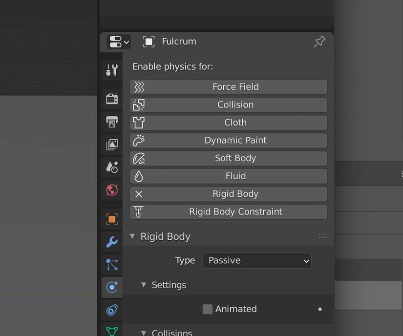
Task: Add Rigid Body Constraint physics
Action: coord(229,212)
